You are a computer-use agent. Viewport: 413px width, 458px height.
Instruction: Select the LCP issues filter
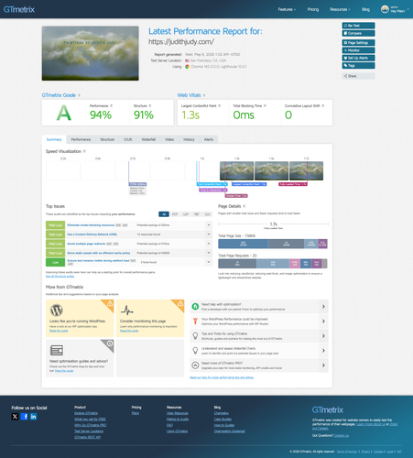[x=186, y=214]
